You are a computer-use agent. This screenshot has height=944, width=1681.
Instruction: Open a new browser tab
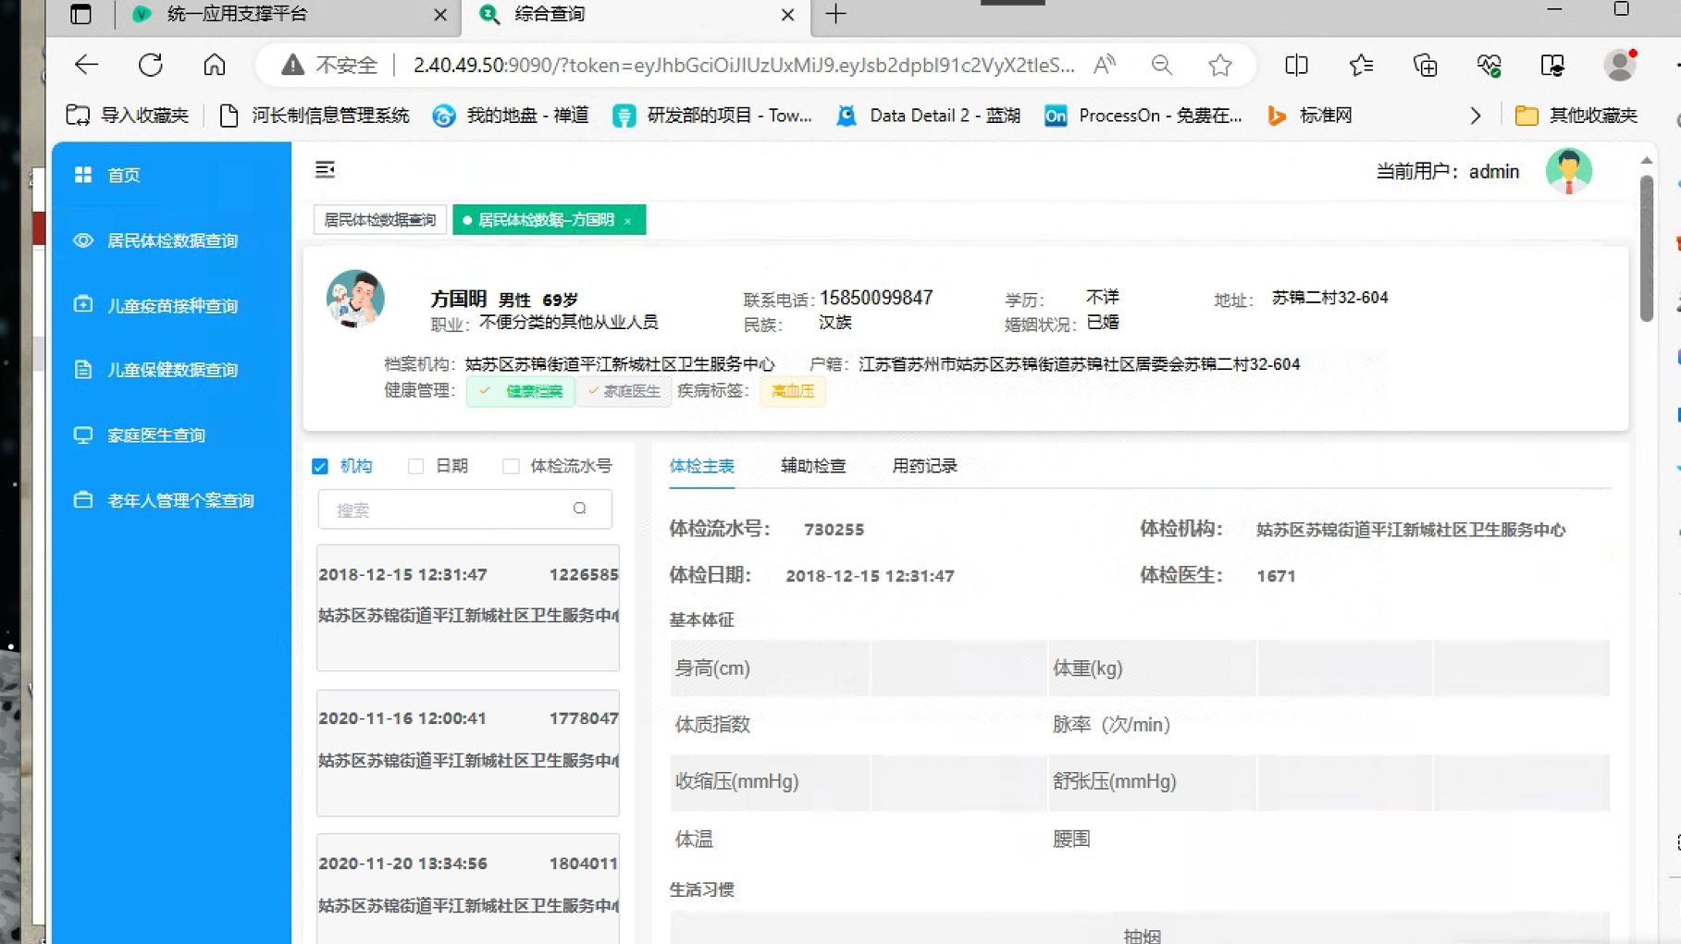click(x=835, y=14)
